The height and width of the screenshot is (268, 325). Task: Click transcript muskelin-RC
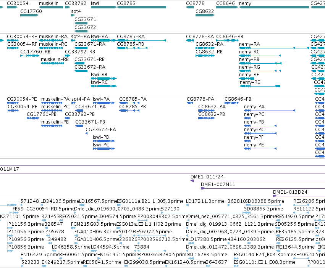coord(53,44)
